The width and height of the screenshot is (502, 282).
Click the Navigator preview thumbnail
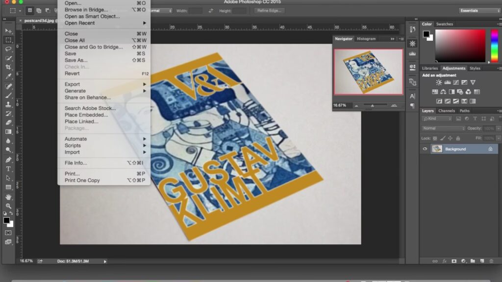click(x=368, y=71)
